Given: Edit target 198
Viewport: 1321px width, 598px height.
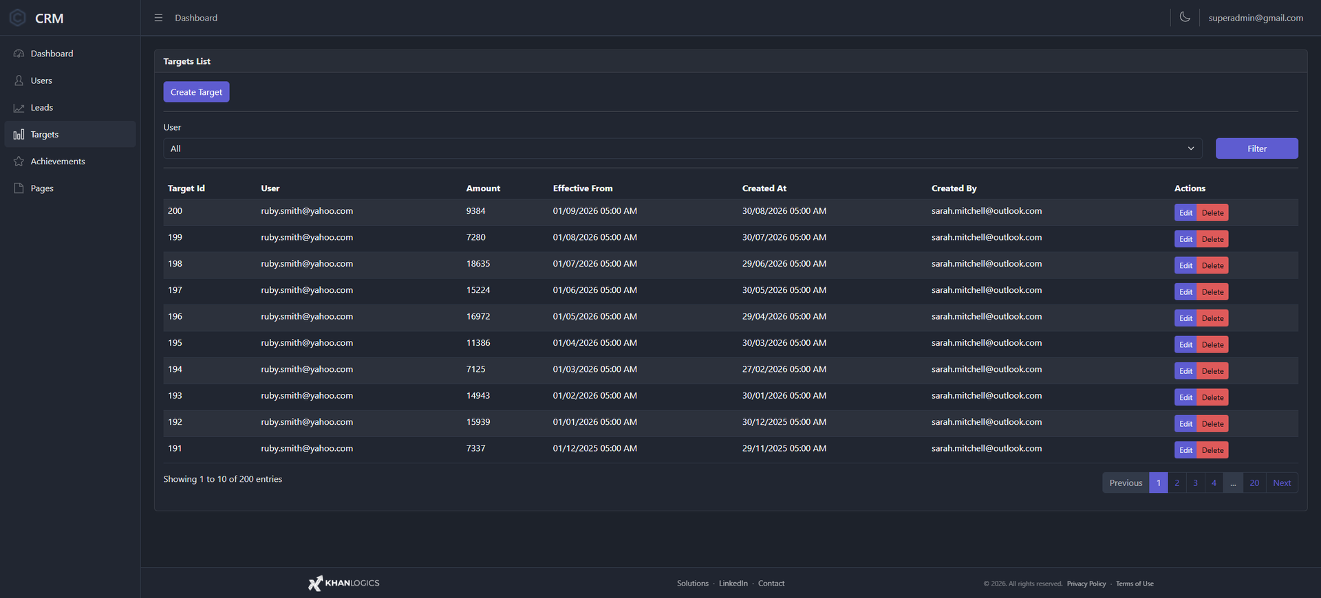Looking at the screenshot, I should click(1185, 265).
